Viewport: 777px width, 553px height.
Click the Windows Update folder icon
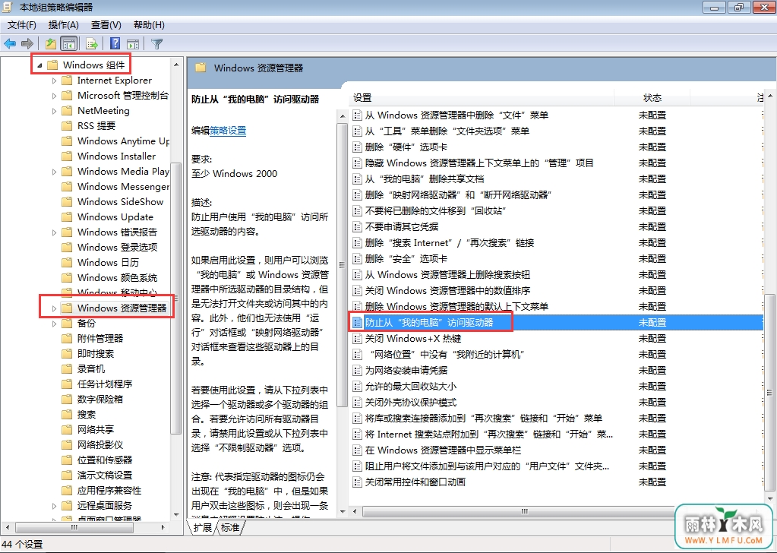pyautogui.click(x=67, y=217)
